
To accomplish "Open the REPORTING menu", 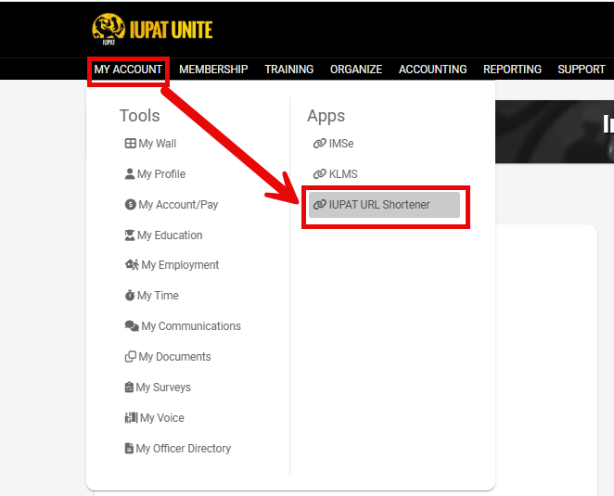I will click(512, 70).
